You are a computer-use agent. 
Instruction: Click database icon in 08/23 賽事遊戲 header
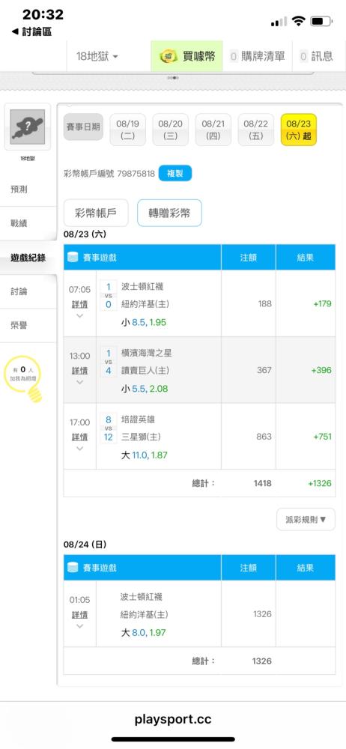point(73,258)
